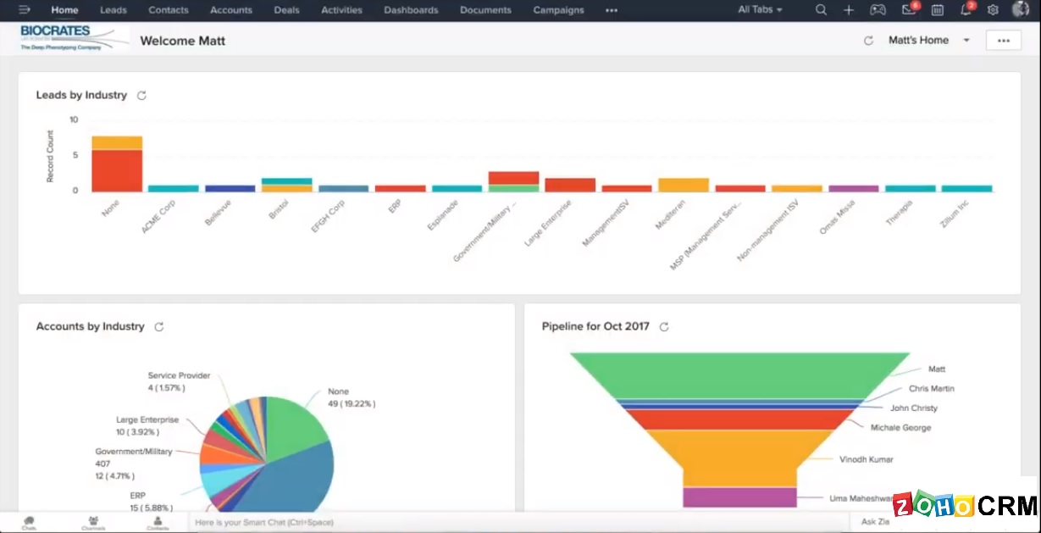Expand the more tabs ellipsis menu

point(611,10)
